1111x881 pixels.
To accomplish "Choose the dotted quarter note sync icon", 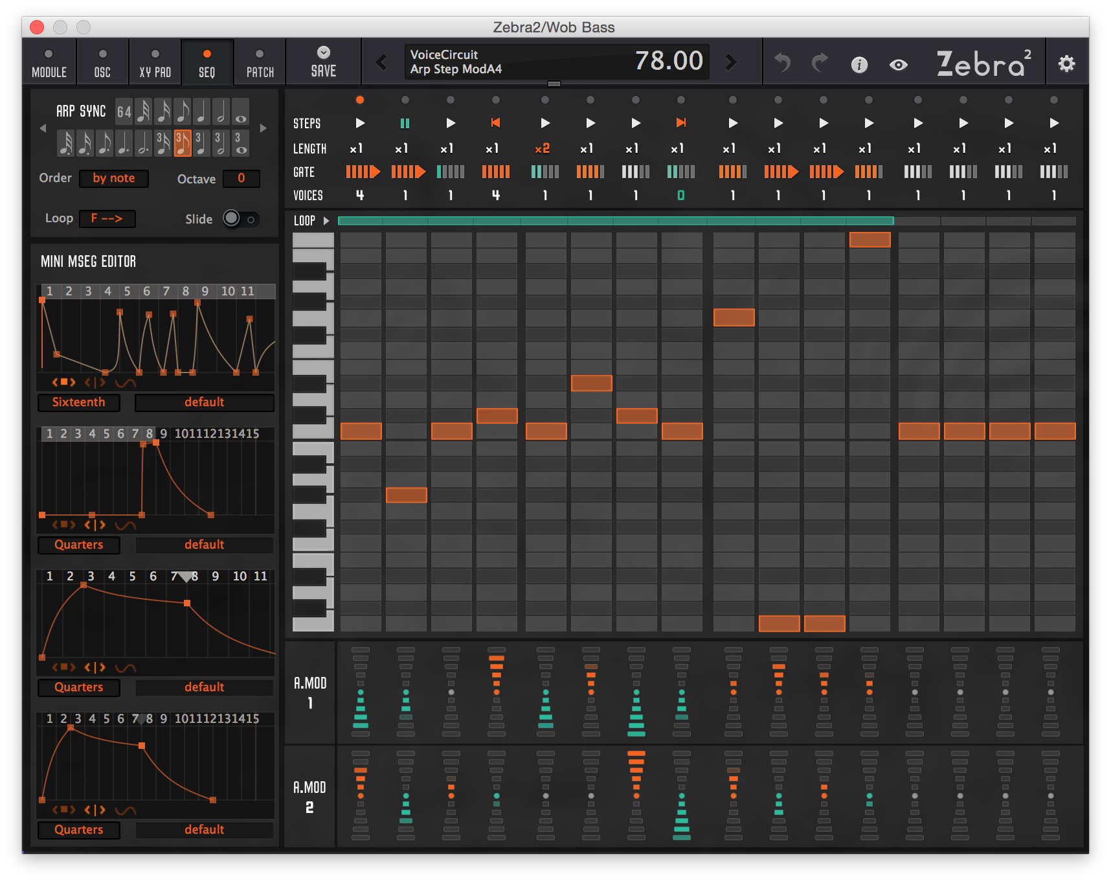I will (124, 143).
